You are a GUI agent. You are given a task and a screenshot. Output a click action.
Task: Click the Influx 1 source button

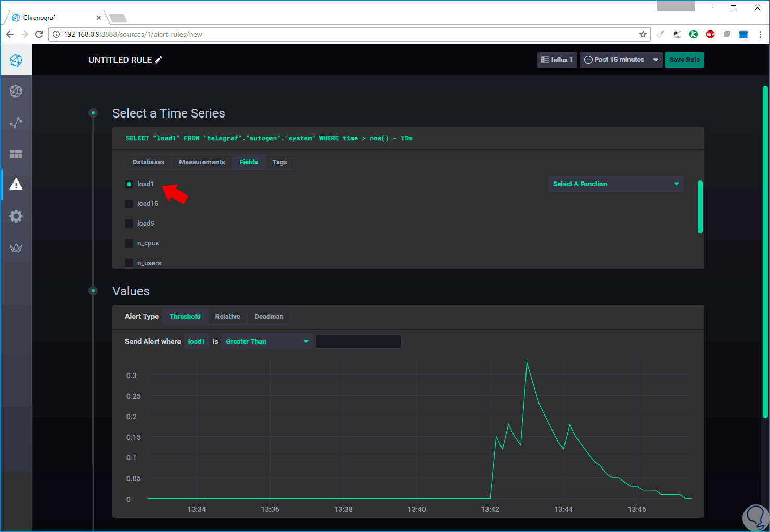(x=557, y=60)
